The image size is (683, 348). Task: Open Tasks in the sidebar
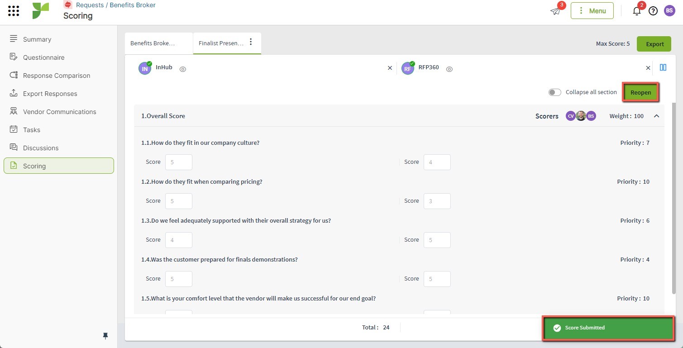tap(59, 130)
